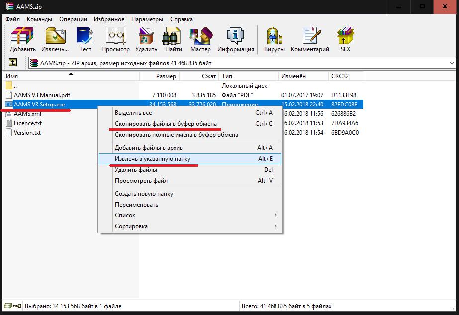Screen dimensions: 459x315
Task: Sort by the Размер column header
Action: [x=159, y=76]
